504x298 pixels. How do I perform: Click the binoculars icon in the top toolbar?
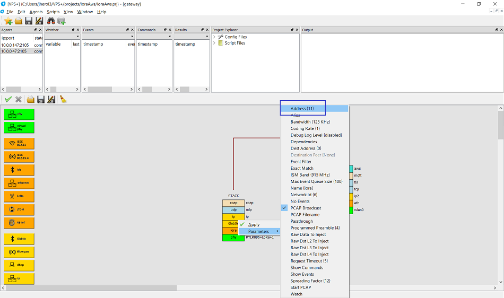click(x=51, y=21)
